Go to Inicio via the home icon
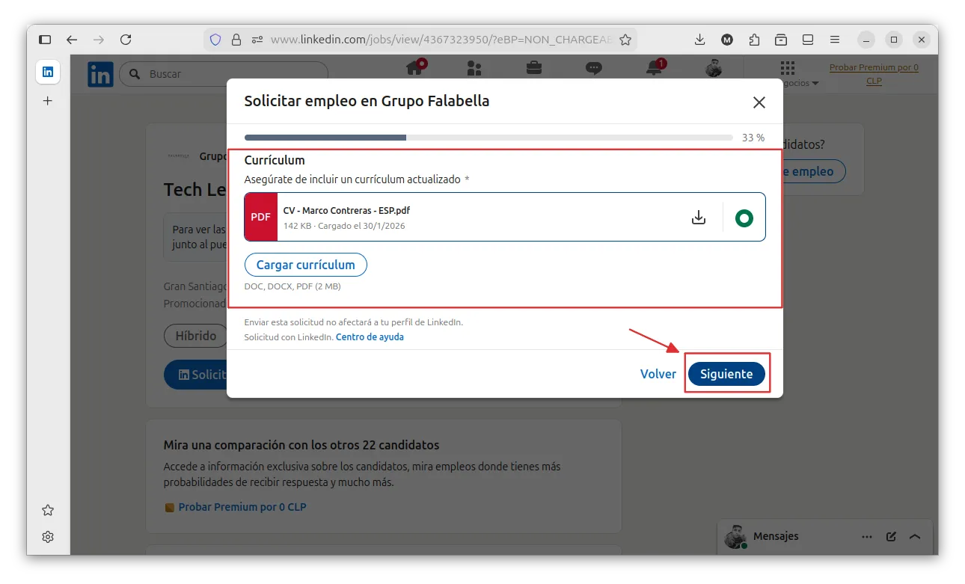965x584 pixels. point(414,68)
